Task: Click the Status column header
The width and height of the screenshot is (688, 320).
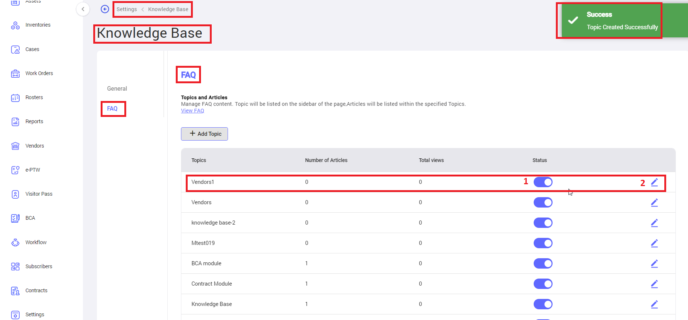Action: coord(540,160)
